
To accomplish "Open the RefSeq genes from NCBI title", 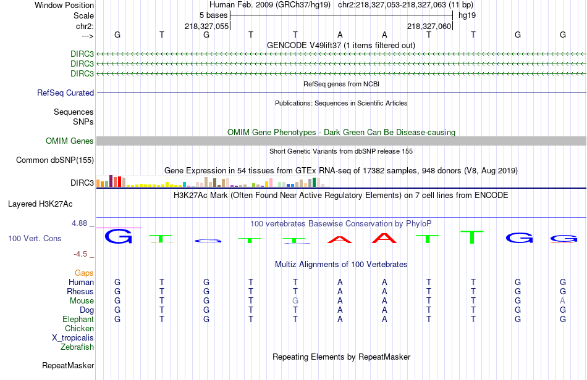I will pyautogui.click(x=341, y=84).
